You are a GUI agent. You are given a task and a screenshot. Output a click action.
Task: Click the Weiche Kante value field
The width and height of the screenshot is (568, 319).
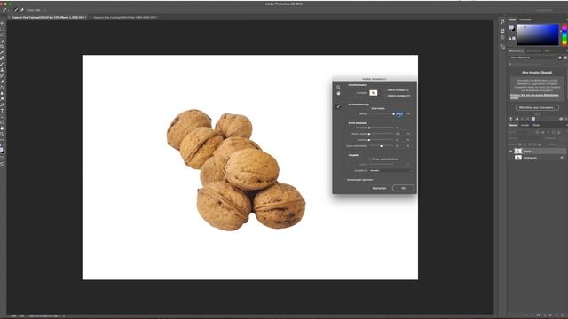[x=399, y=134]
